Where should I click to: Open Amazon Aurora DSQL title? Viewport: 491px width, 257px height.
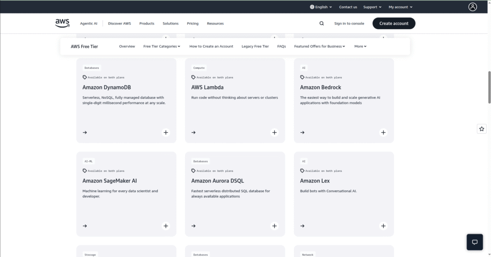(217, 181)
